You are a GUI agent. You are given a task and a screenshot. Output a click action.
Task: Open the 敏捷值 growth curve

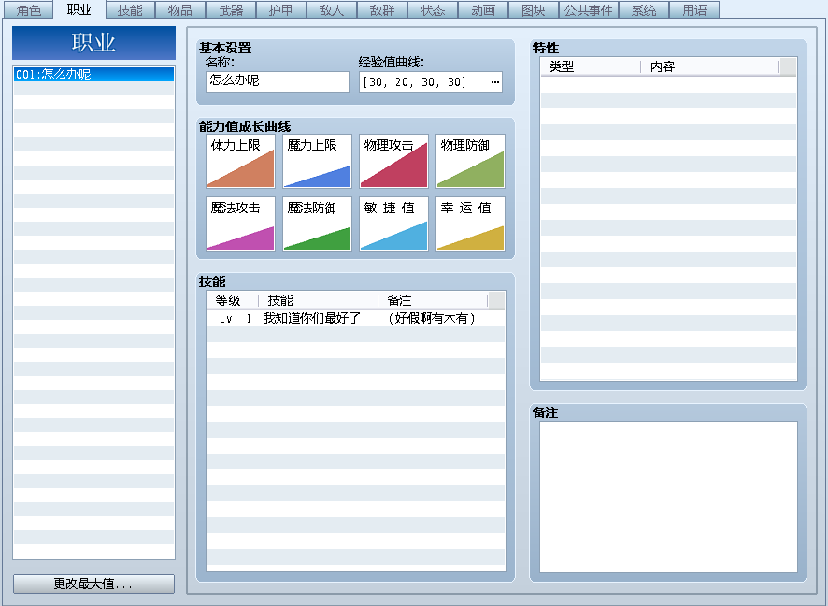[x=393, y=224]
